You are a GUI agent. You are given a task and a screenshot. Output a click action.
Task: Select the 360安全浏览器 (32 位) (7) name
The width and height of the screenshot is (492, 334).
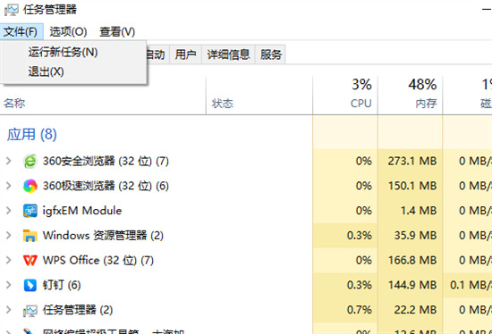coord(106,161)
